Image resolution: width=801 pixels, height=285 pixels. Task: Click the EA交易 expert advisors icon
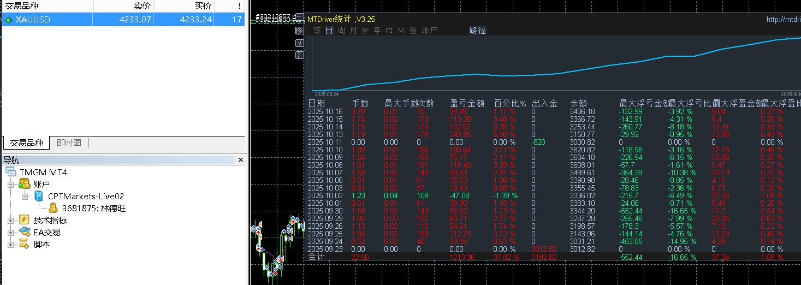tap(24, 232)
